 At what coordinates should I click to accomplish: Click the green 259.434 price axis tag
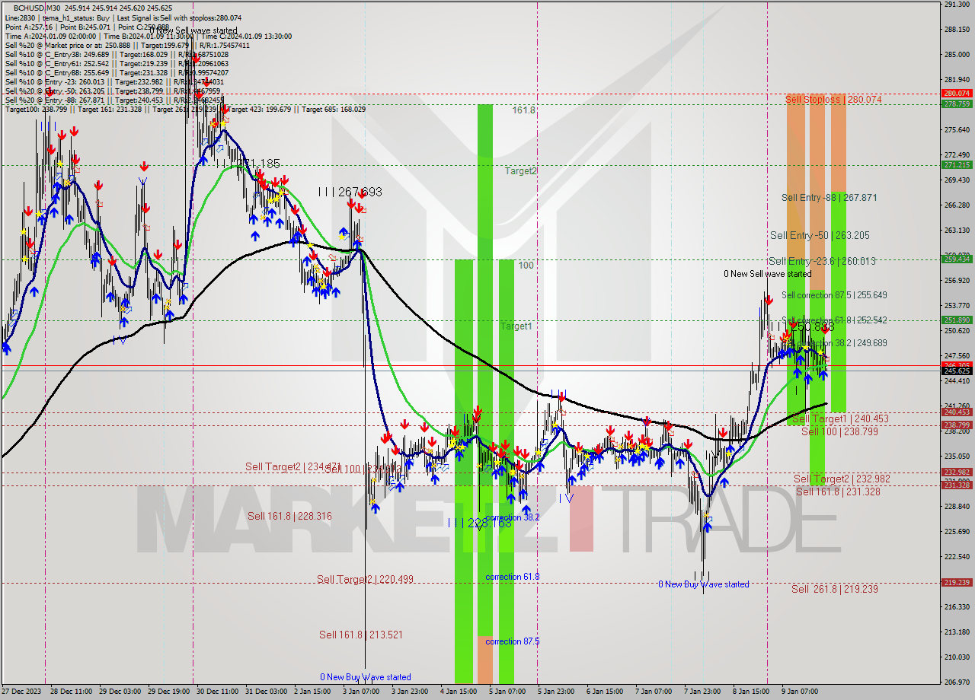click(956, 259)
